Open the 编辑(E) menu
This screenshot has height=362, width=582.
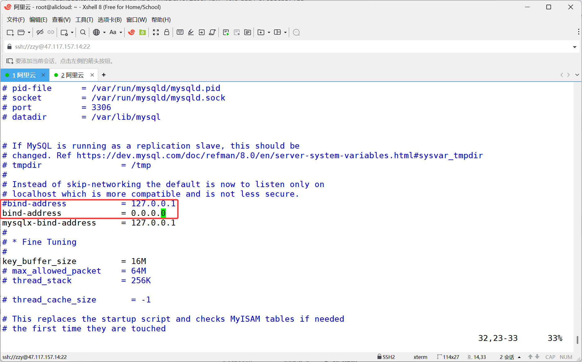(38, 20)
